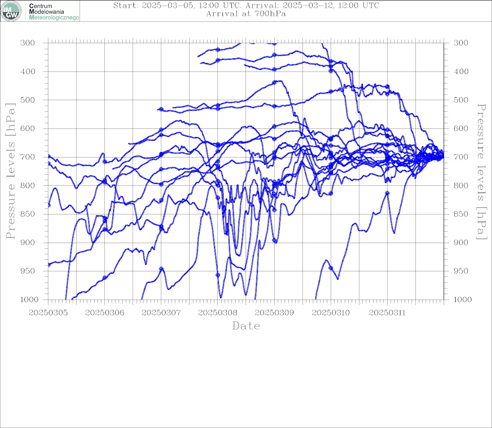The width and height of the screenshot is (492, 428).
Task: Click the left axis 800 label
Action: tap(28, 186)
